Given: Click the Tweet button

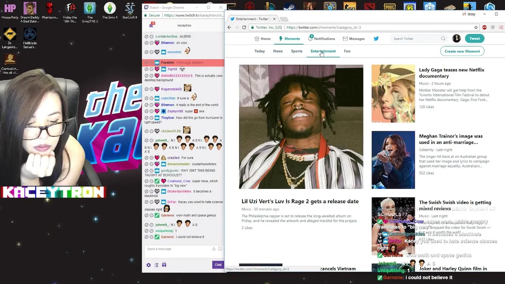Looking at the screenshot, I should tap(475, 38).
